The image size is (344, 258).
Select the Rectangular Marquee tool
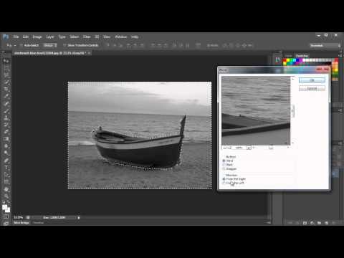(6, 69)
